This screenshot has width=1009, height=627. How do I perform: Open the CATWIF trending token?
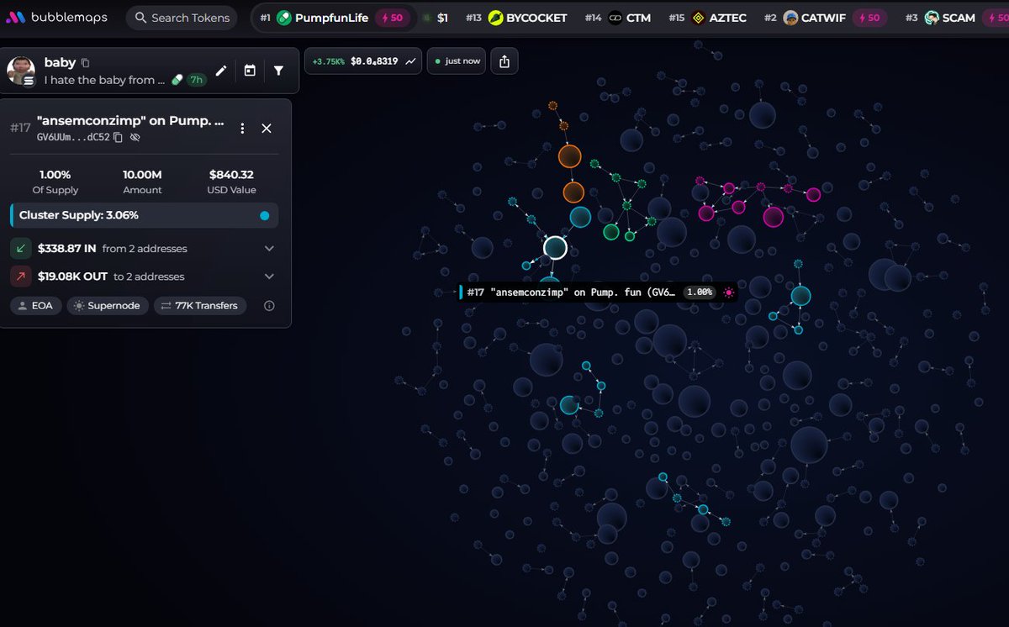[825, 18]
